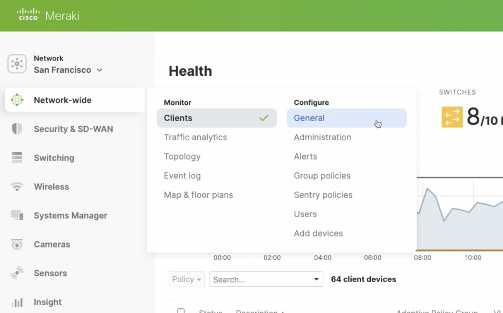Select Clients under Monitor

click(x=178, y=118)
